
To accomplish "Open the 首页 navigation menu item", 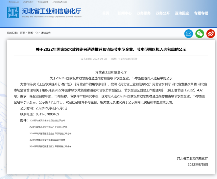I will click(x=106, y=13).
